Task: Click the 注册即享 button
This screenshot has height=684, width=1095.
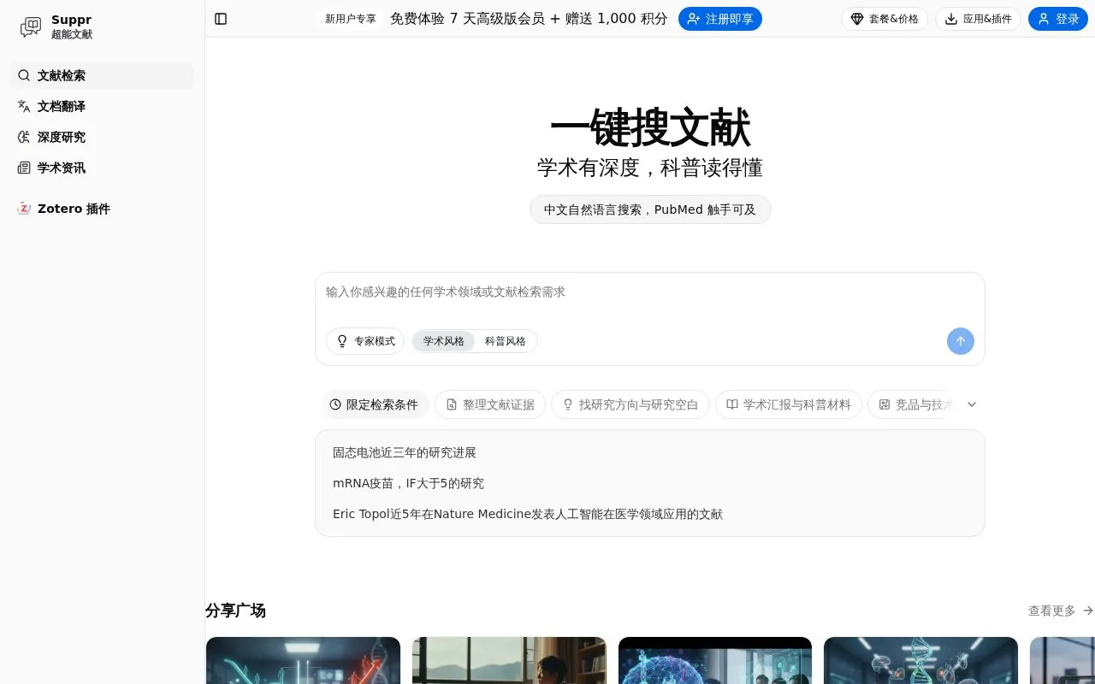Action: (x=720, y=19)
